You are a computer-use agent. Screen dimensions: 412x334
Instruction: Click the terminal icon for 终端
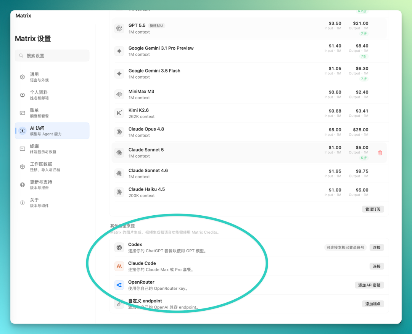coord(23,148)
